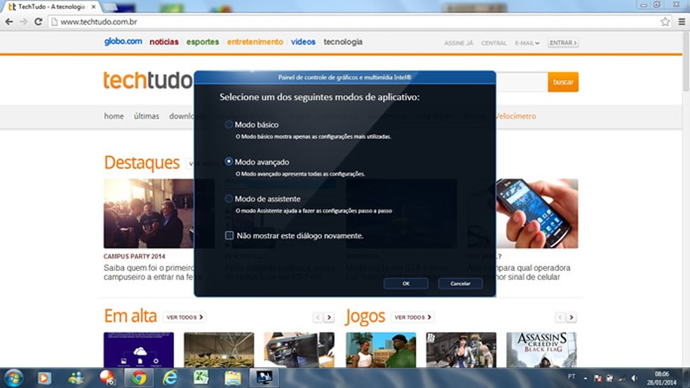Bookmark page with star icon
690x388 pixels.
coord(665,22)
